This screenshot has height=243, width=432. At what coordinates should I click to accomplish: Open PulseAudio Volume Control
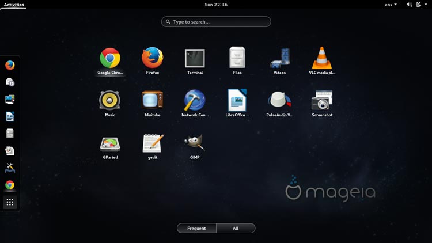[x=279, y=103]
